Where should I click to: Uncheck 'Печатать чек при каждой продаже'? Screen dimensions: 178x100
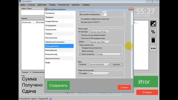point(80,35)
